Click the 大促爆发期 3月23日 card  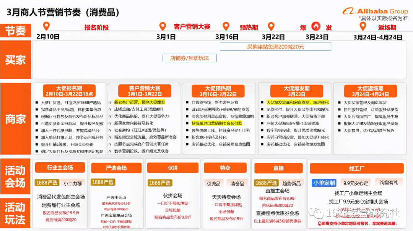pyautogui.click(x=297, y=91)
